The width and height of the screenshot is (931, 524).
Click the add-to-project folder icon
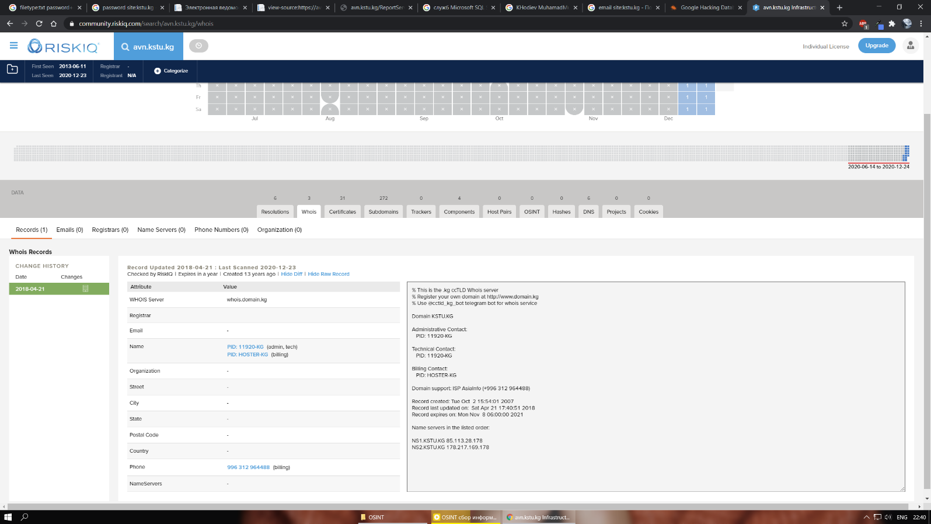coord(12,70)
